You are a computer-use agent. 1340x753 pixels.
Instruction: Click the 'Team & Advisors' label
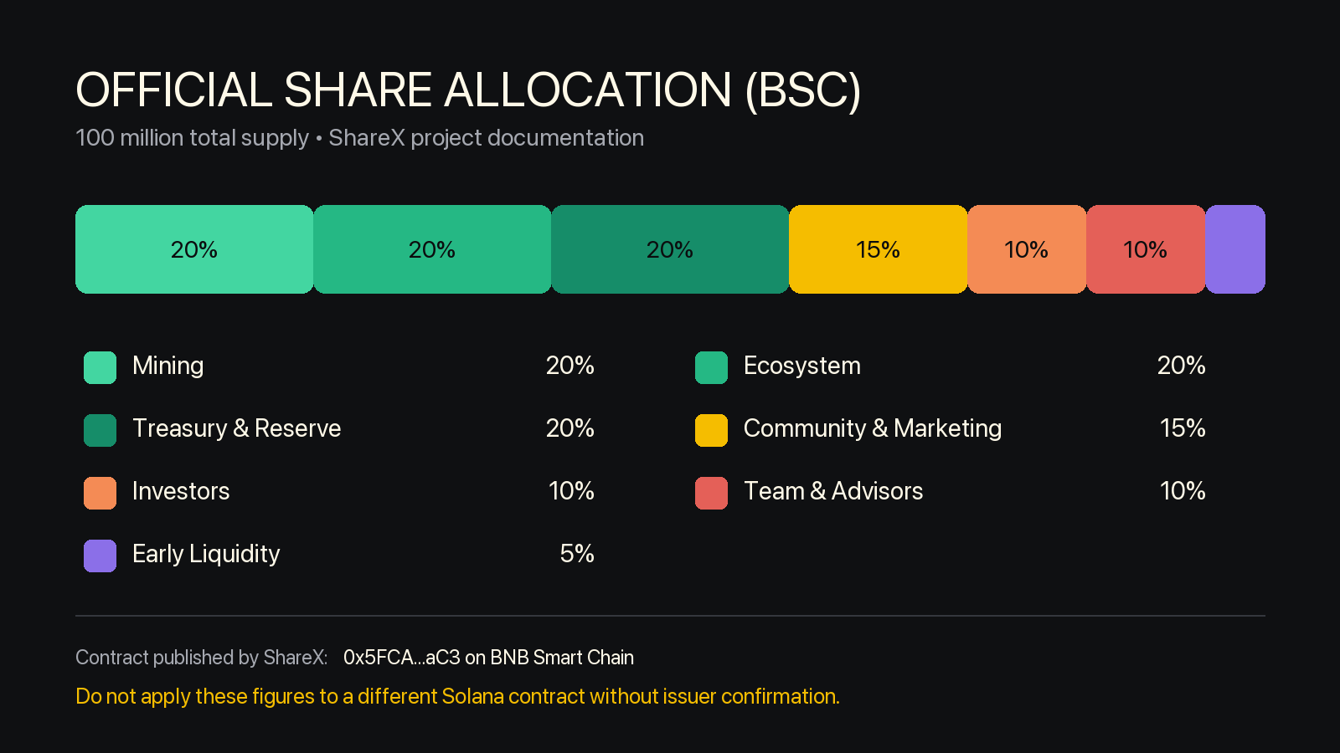[833, 491]
